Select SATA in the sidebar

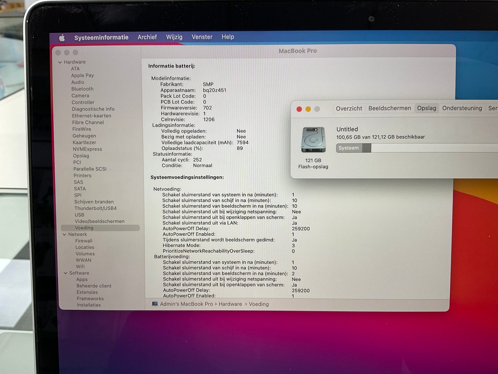point(80,189)
